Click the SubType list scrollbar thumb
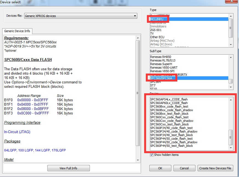The height and width of the screenshot is (177, 239). pos(231,81)
